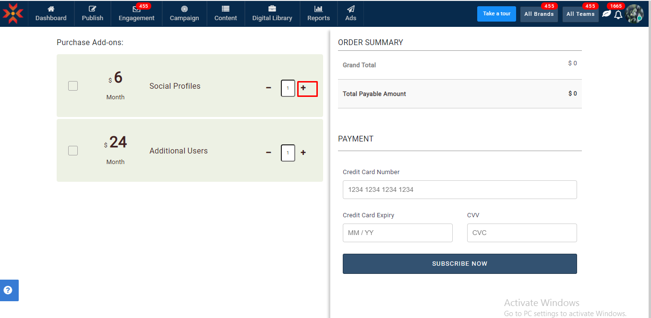Screen dimensions: 651x318
Task: Click the app logo in top-left corner
Action: click(13, 13)
